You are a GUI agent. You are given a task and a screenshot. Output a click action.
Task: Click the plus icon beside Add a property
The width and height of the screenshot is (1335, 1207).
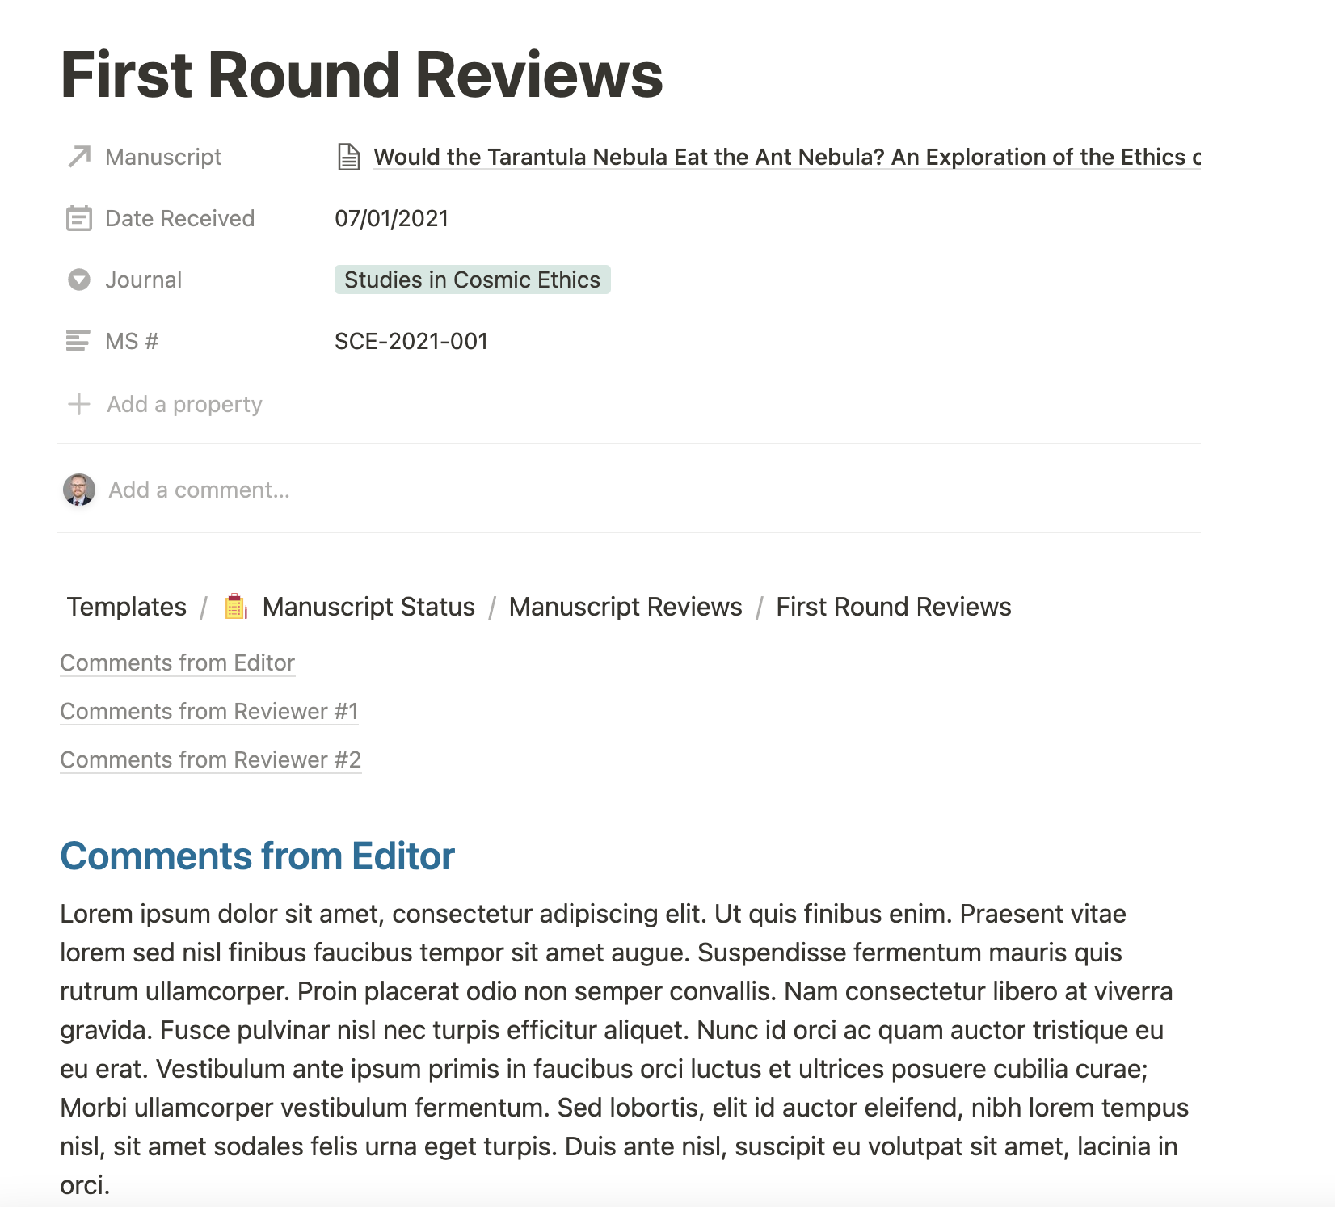pos(79,404)
